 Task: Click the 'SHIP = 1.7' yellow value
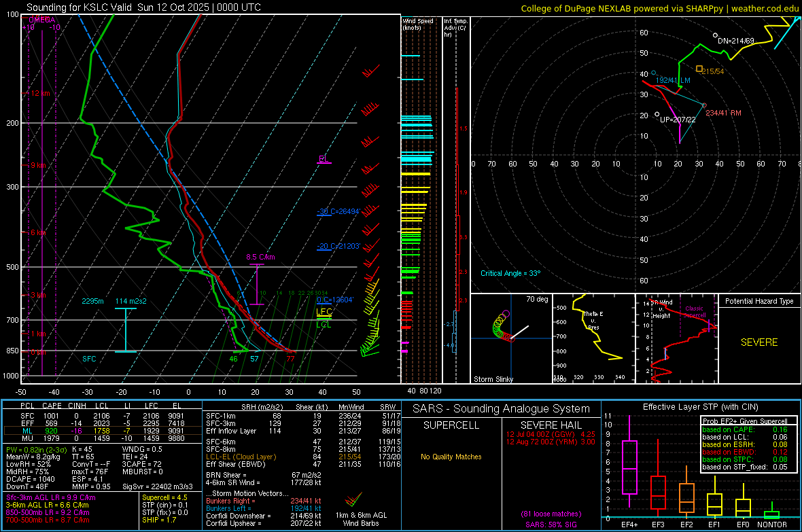[159, 520]
